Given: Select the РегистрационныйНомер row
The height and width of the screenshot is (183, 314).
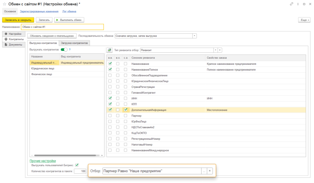Looking at the screenshot, I should [x=206, y=139].
